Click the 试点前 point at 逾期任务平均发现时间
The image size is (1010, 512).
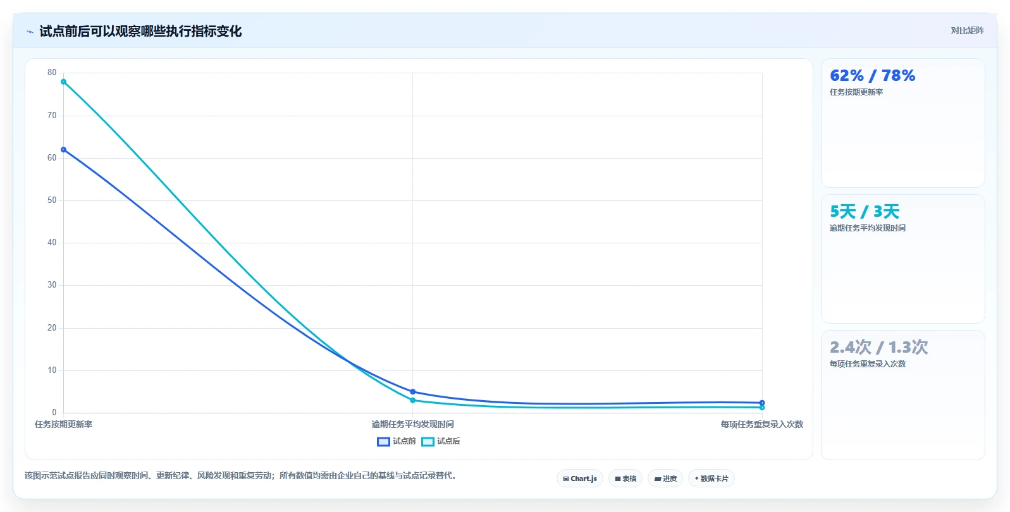click(x=413, y=392)
